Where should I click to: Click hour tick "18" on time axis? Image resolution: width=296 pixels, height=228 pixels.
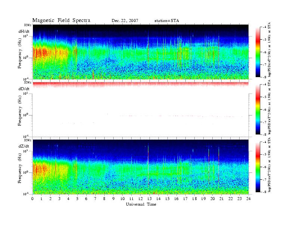click(194, 199)
